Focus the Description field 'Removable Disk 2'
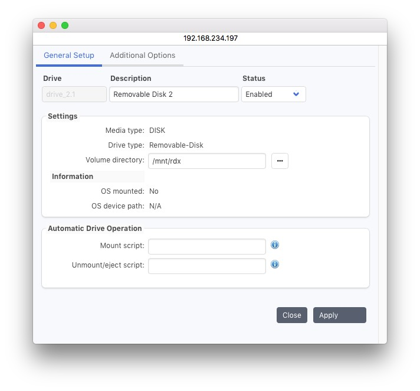The height and width of the screenshot is (391, 420). click(x=173, y=95)
